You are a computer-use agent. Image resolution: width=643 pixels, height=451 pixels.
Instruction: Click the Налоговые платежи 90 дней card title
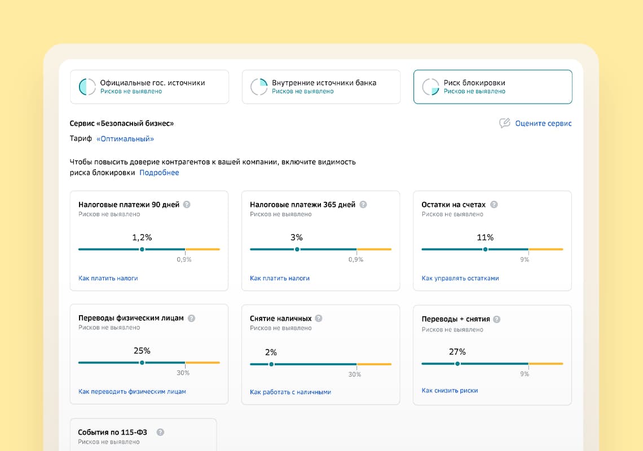[x=129, y=205]
